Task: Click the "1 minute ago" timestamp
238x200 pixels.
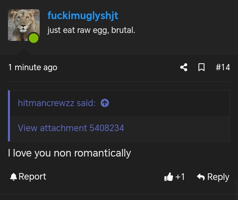Action: click(x=33, y=67)
